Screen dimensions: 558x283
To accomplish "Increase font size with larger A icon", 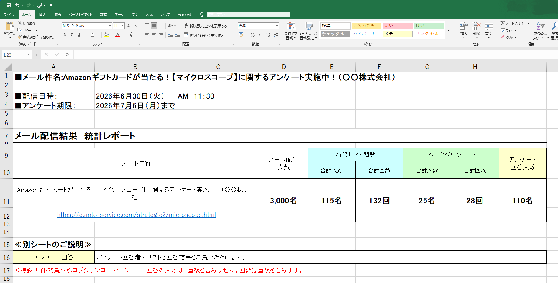I will [129, 26].
